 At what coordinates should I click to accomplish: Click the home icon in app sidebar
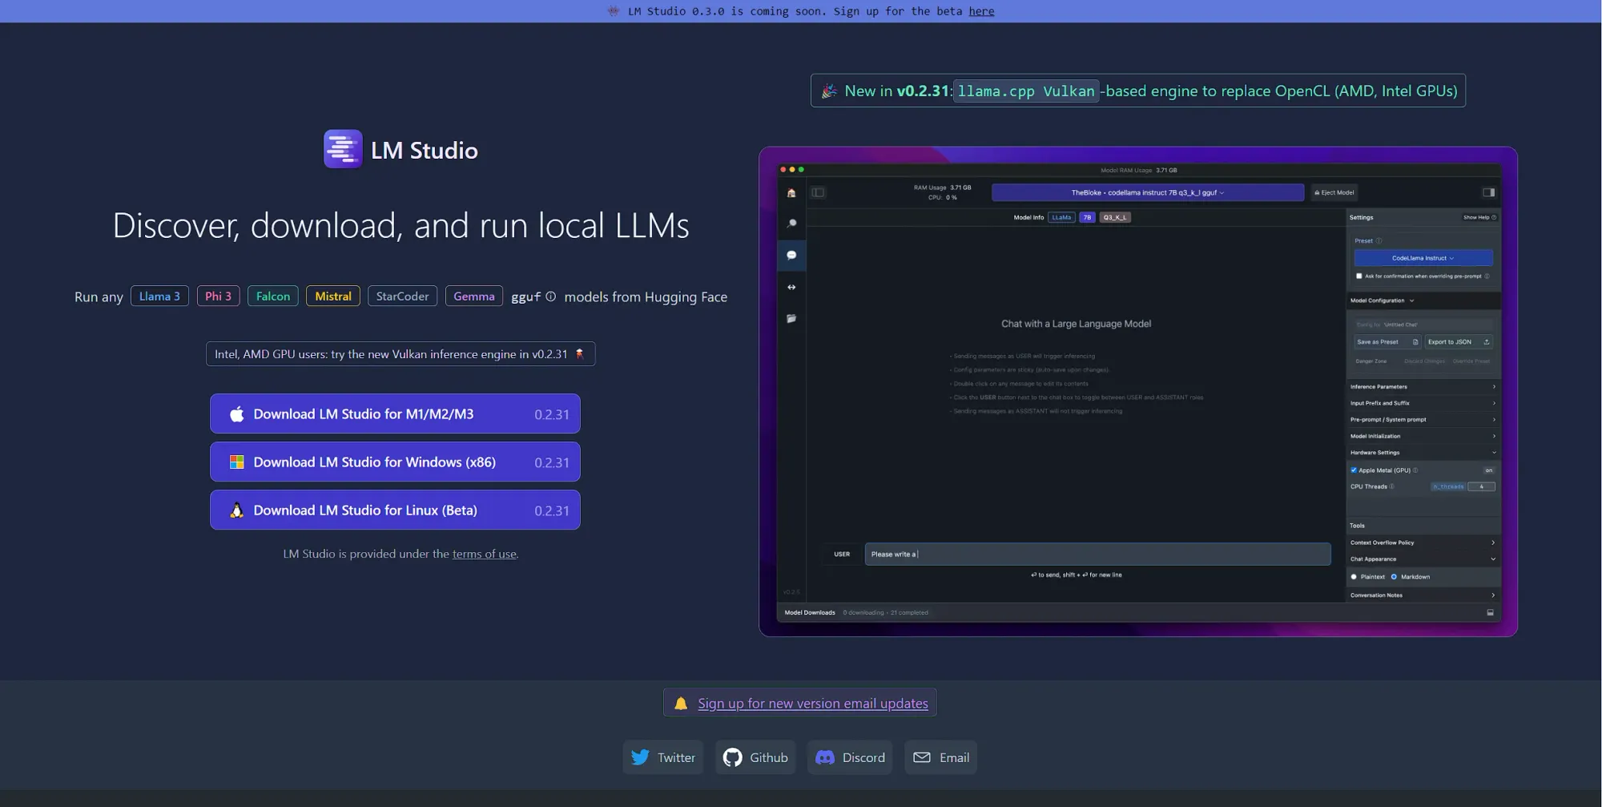[791, 192]
